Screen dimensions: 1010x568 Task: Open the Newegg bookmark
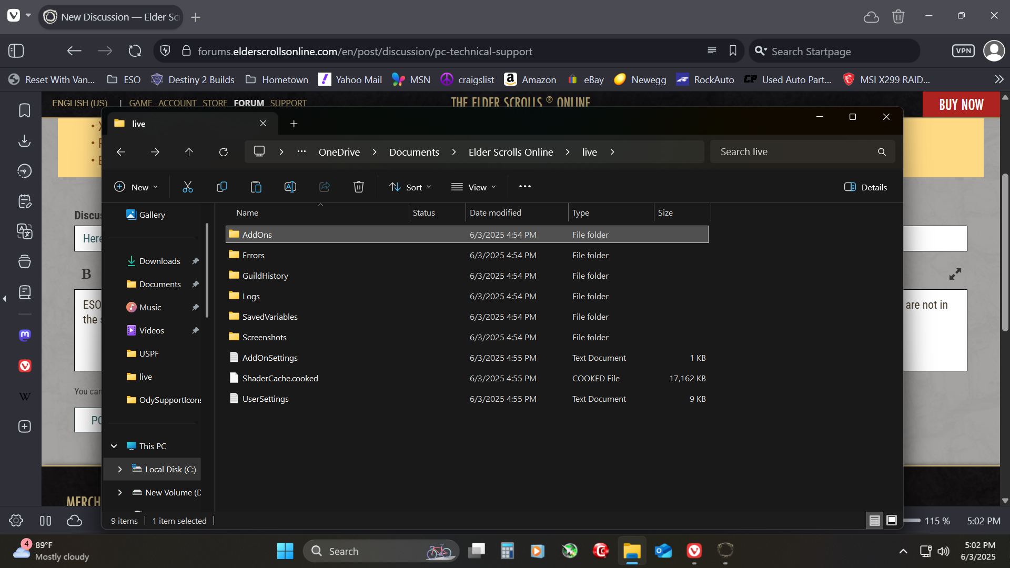pyautogui.click(x=640, y=79)
